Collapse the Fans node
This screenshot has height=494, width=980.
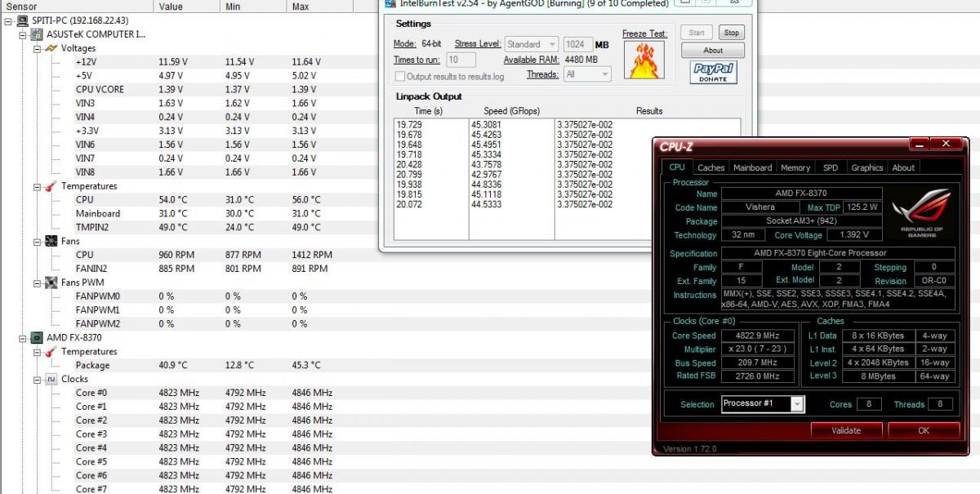pos(37,241)
